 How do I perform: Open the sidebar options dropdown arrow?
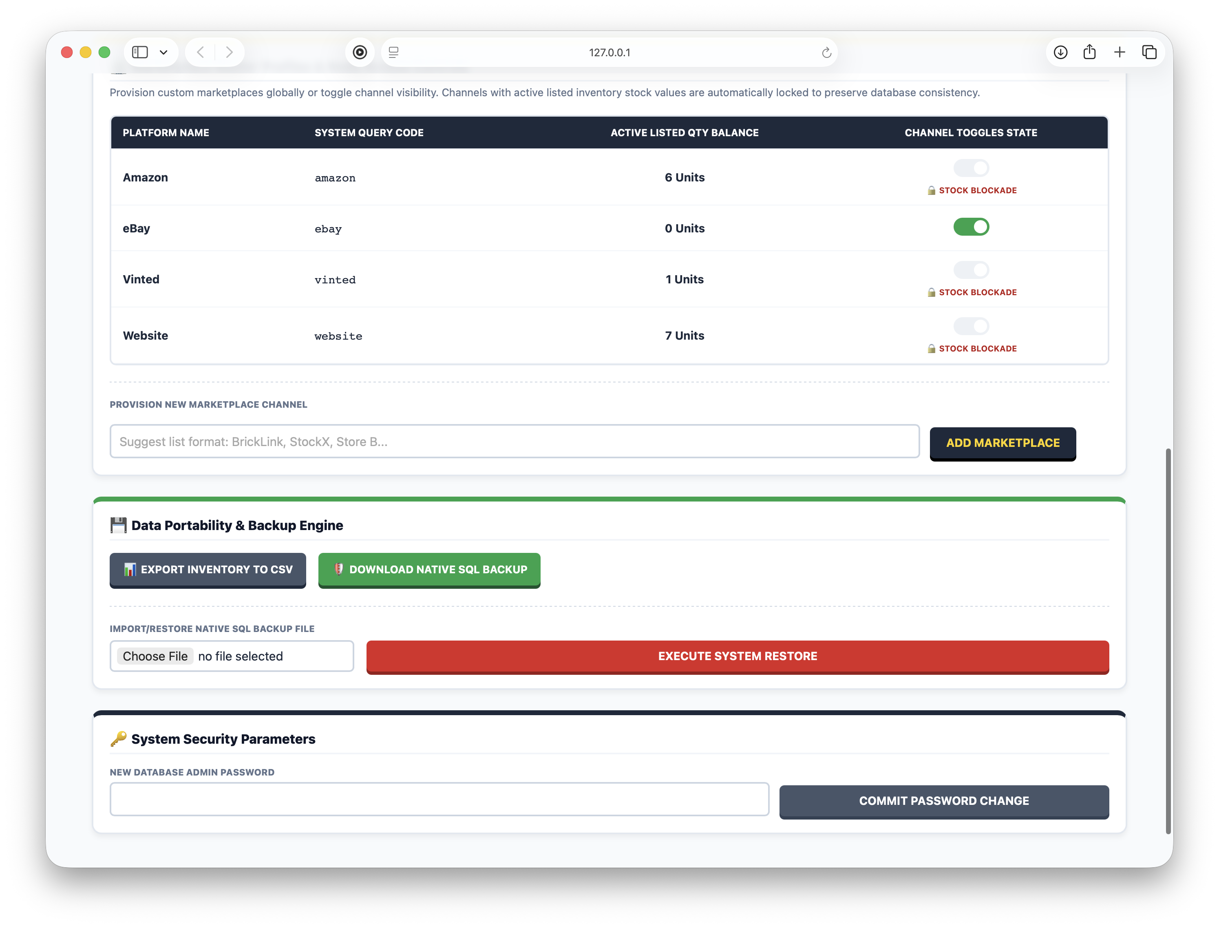pyautogui.click(x=163, y=53)
